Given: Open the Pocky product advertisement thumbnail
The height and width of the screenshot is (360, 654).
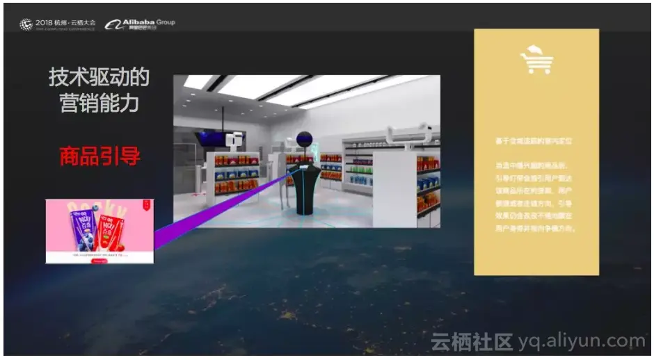Looking at the screenshot, I should 99,231.
